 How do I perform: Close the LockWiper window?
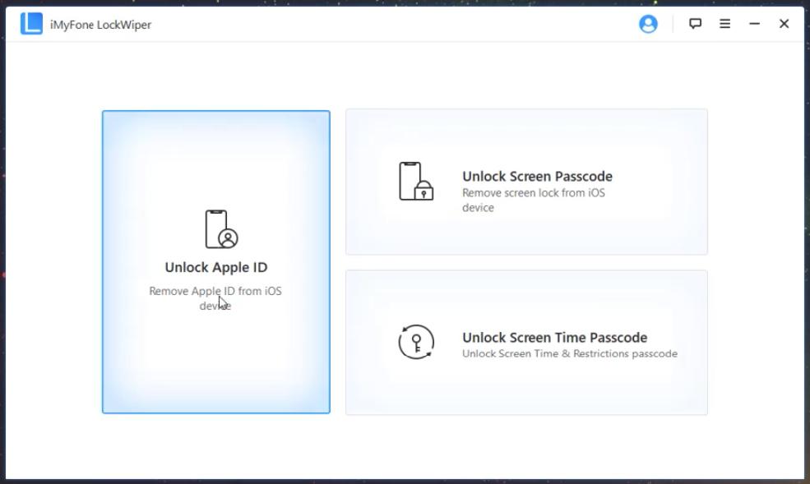(x=784, y=24)
